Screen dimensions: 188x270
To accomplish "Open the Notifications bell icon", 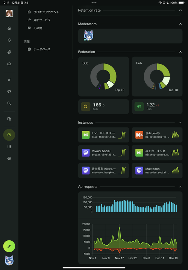I will pos(9,40).
